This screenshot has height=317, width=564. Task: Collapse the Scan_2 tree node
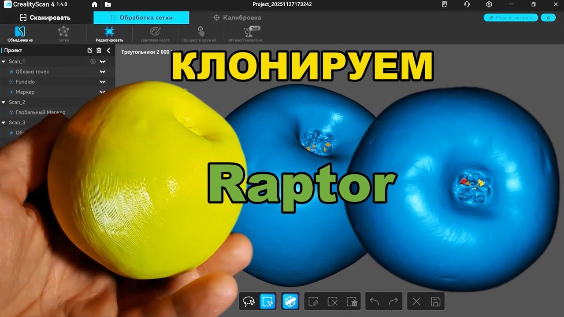[x=4, y=102]
